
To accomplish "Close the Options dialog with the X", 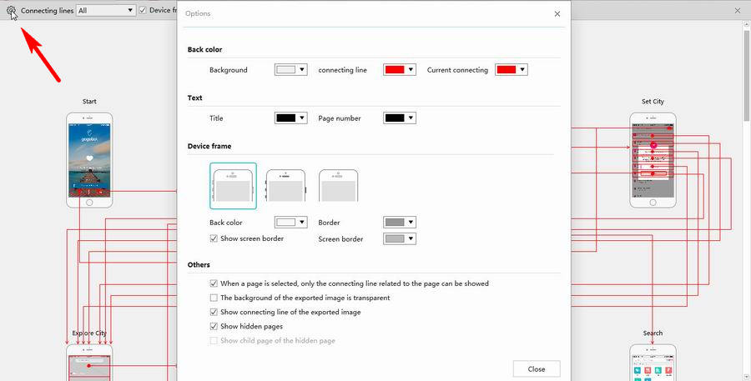I will click(x=557, y=14).
